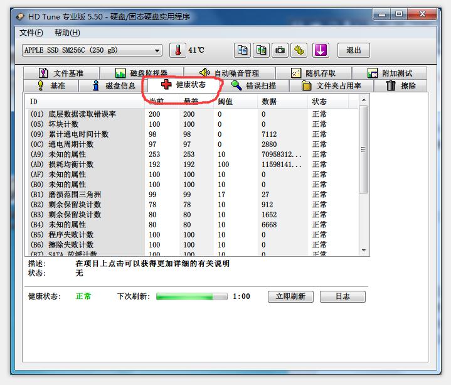Image resolution: width=451 pixels, height=385 pixels.
Task: Switch to the 磁盘信息 tab
Action: click(113, 86)
